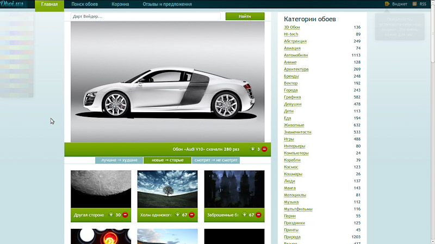Open Мультфильмы category
The height and width of the screenshot is (244, 435).
298,209
